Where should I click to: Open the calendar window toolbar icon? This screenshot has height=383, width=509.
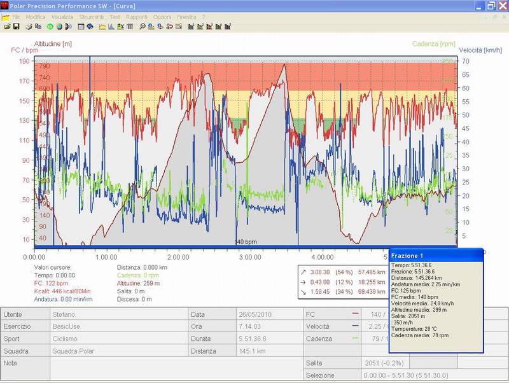[81, 27]
